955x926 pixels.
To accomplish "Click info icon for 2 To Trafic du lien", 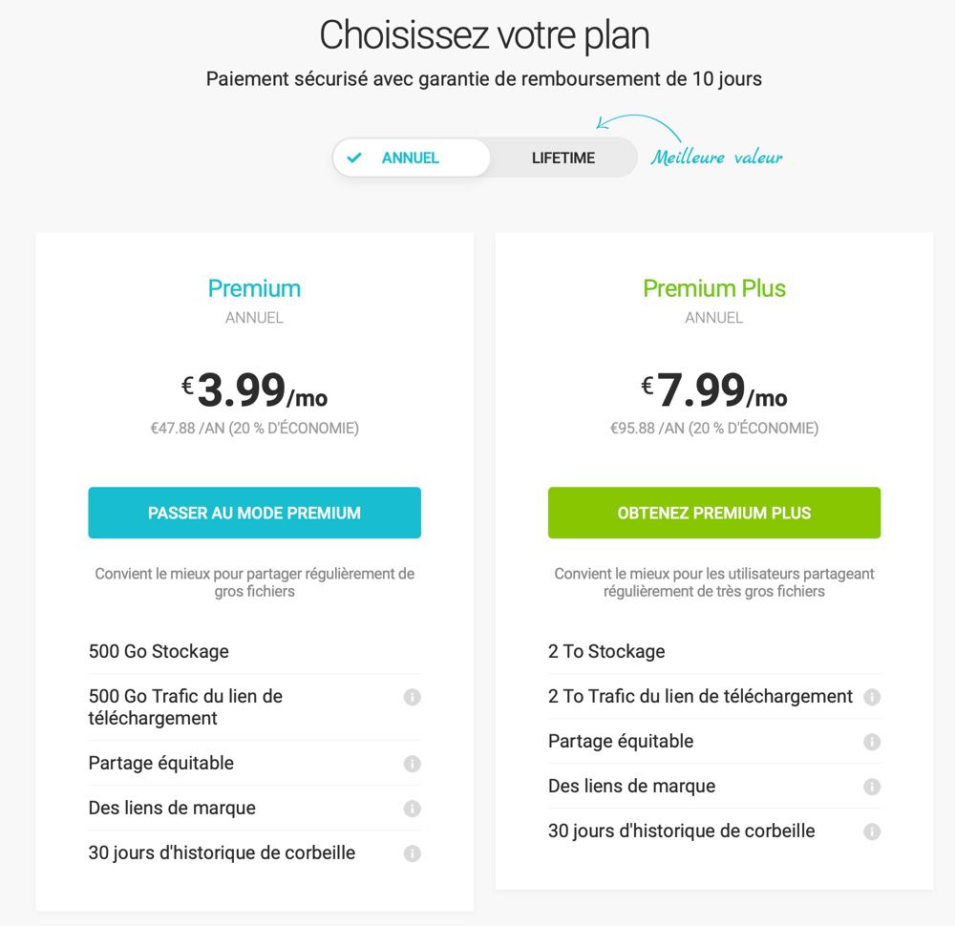I will click(x=872, y=697).
